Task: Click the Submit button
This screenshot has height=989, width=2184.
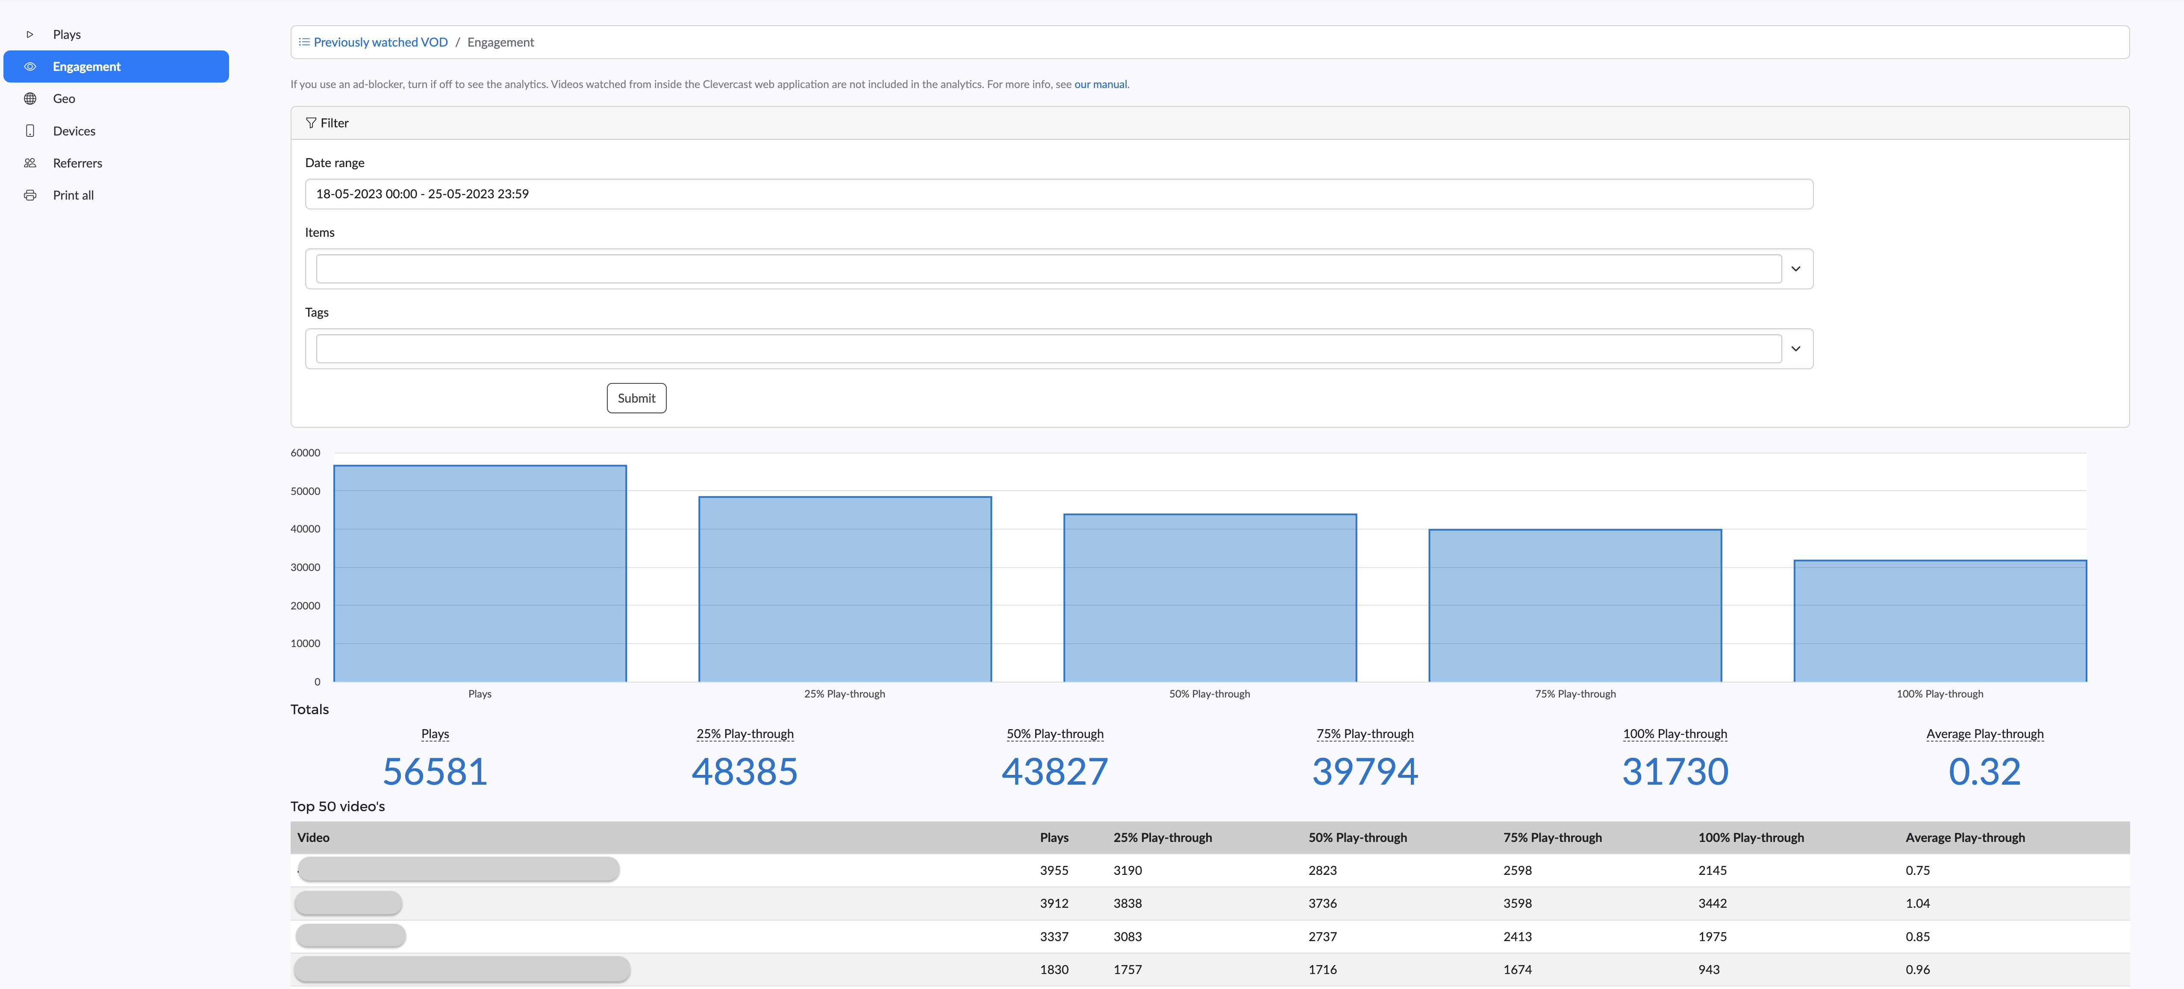Action: (x=637, y=398)
